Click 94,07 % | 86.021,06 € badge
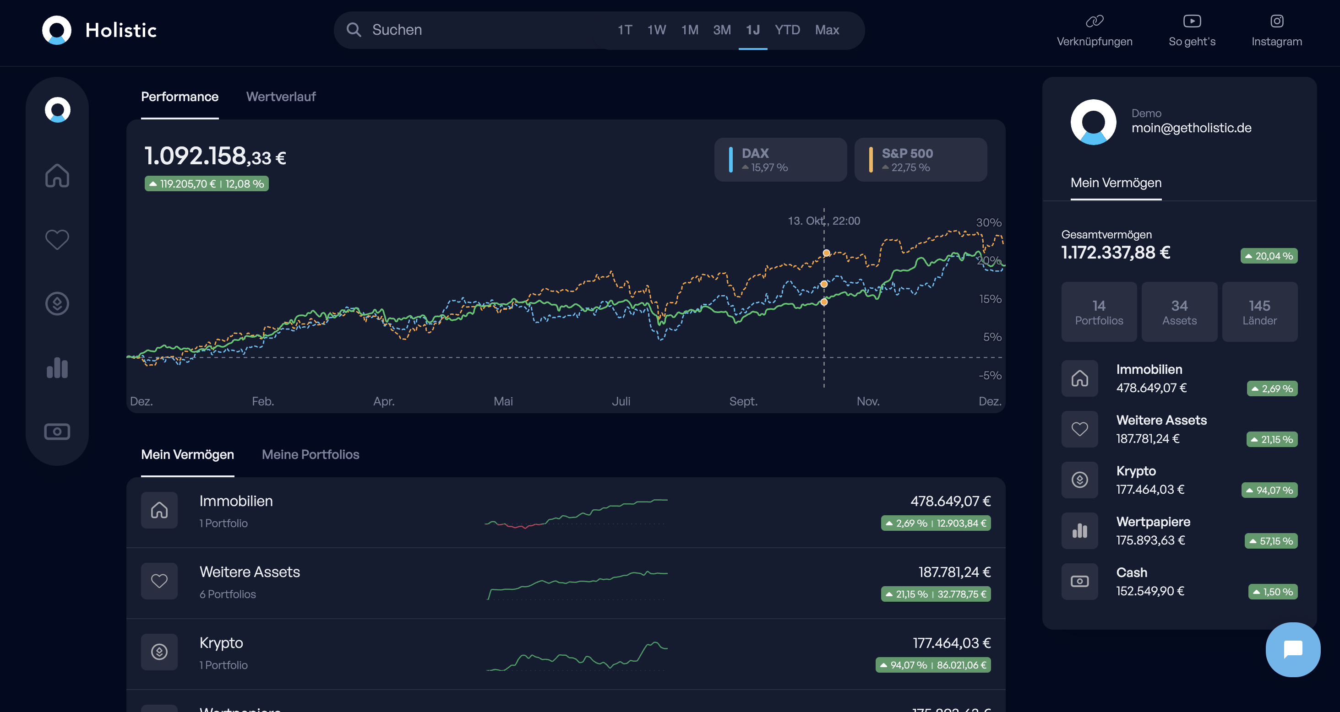This screenshot has height=712, width=1340. point(933,665)
